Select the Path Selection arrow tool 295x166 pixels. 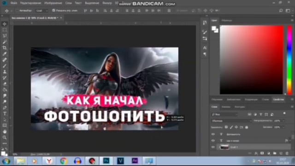pyautogui.click(x=5, y=120)
